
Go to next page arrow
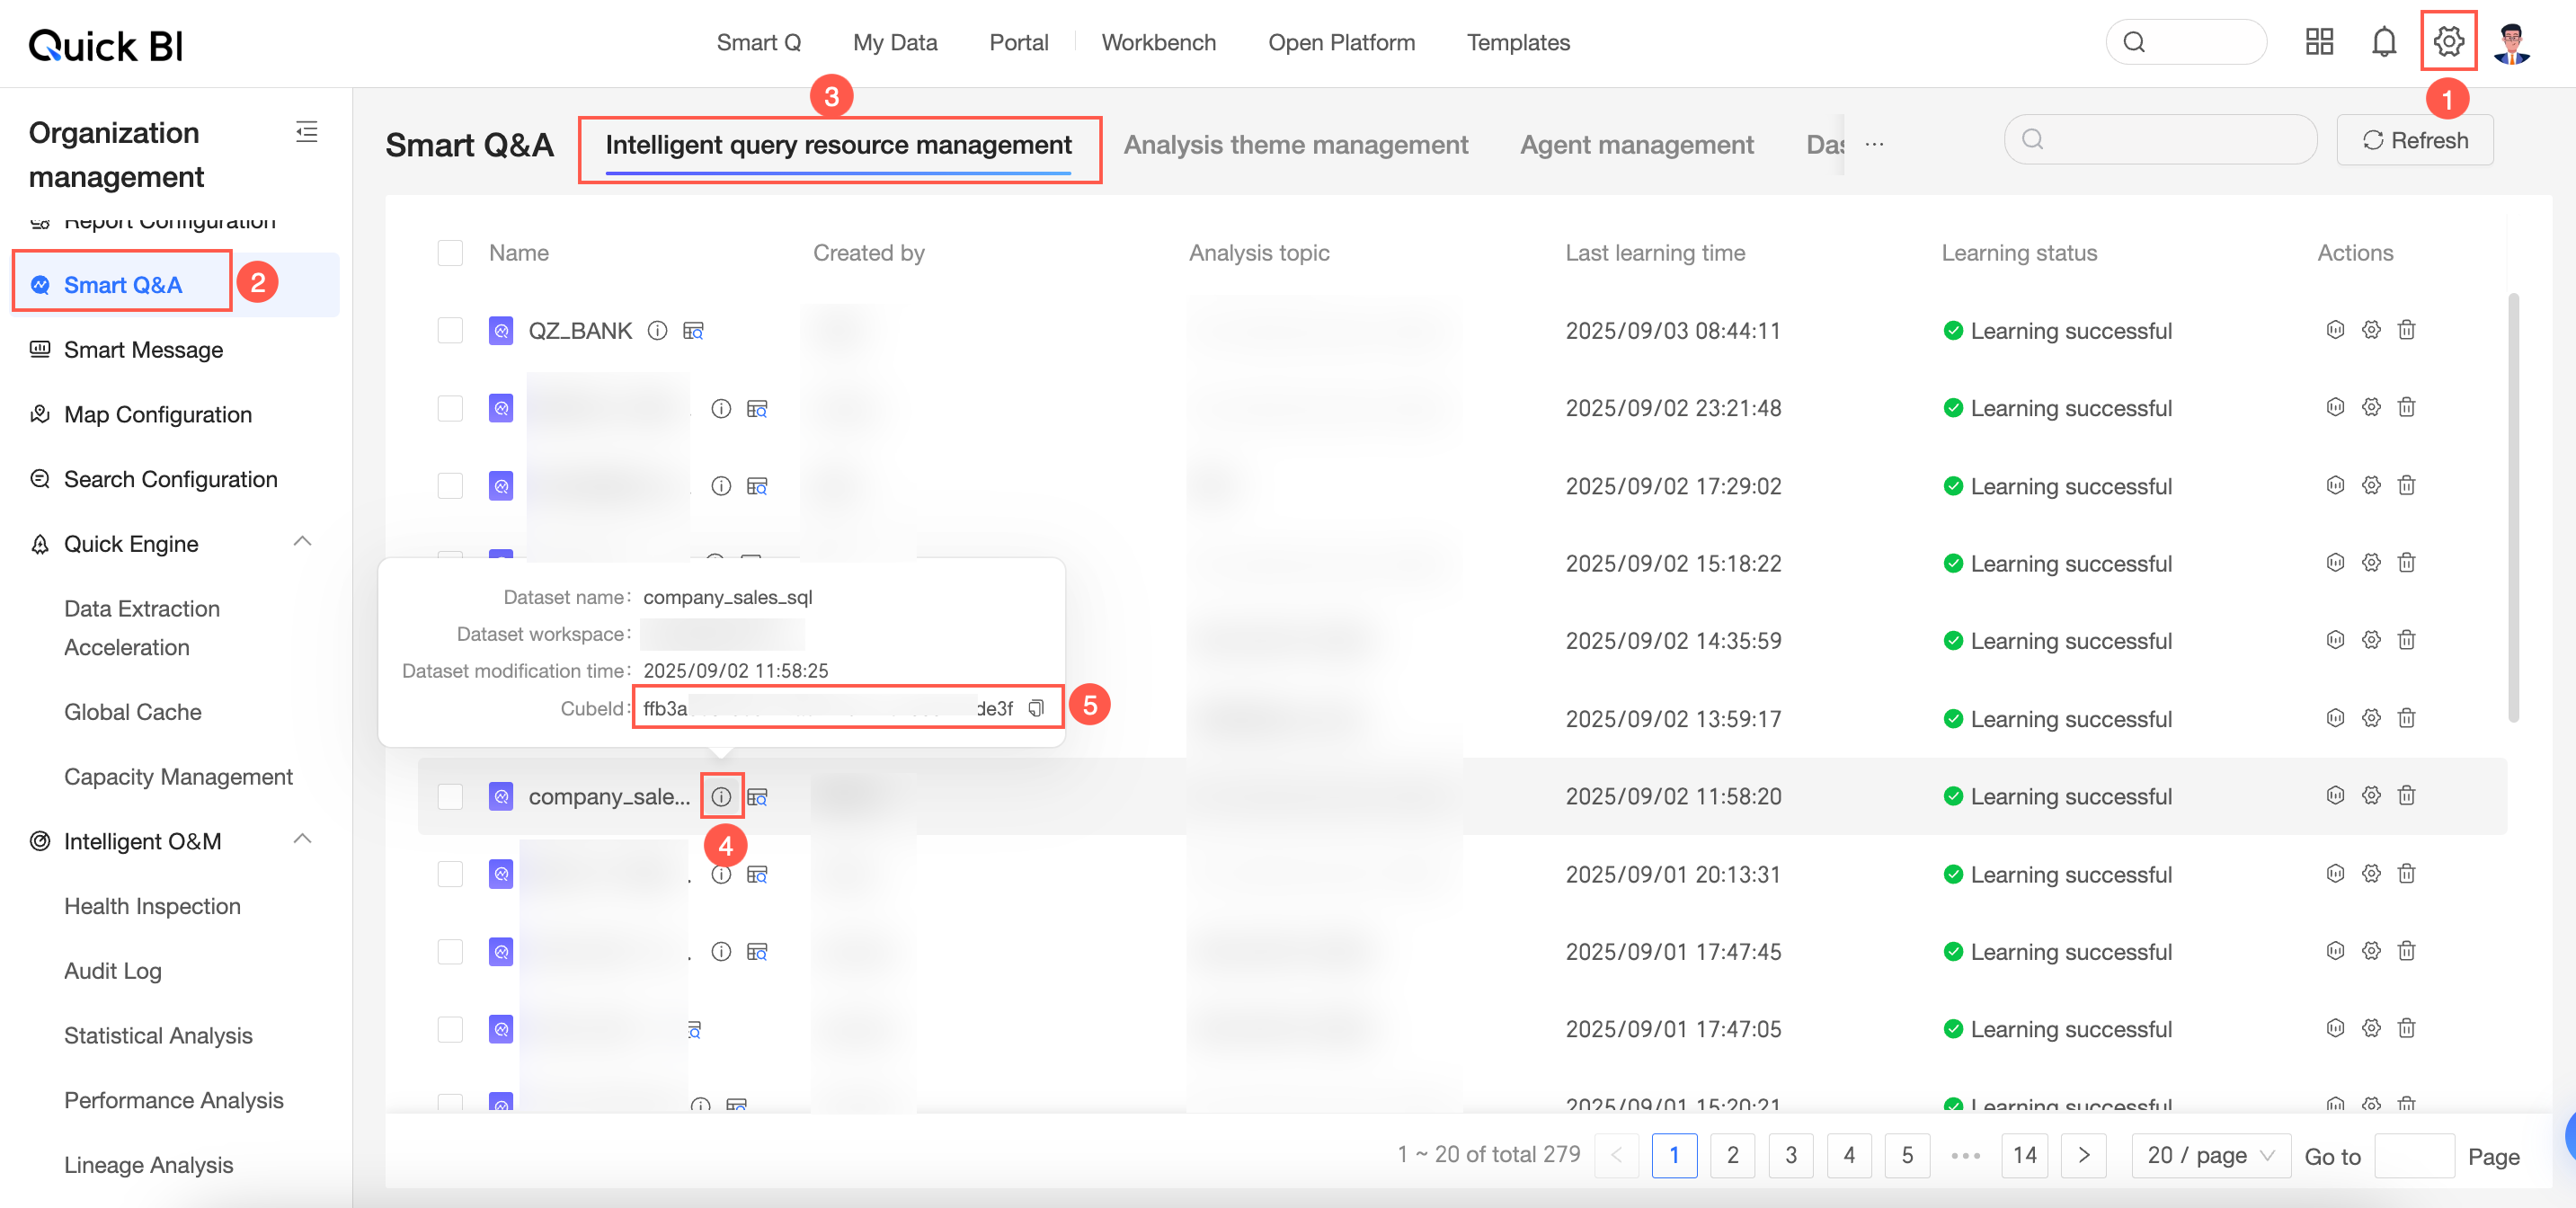pos(2084,1155)
